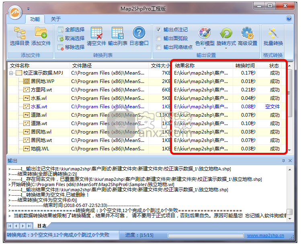Viewport: 301px width, 245px height.
Task: Enable the 输出网络结点 checkbox
Action: tap(158, 47)
